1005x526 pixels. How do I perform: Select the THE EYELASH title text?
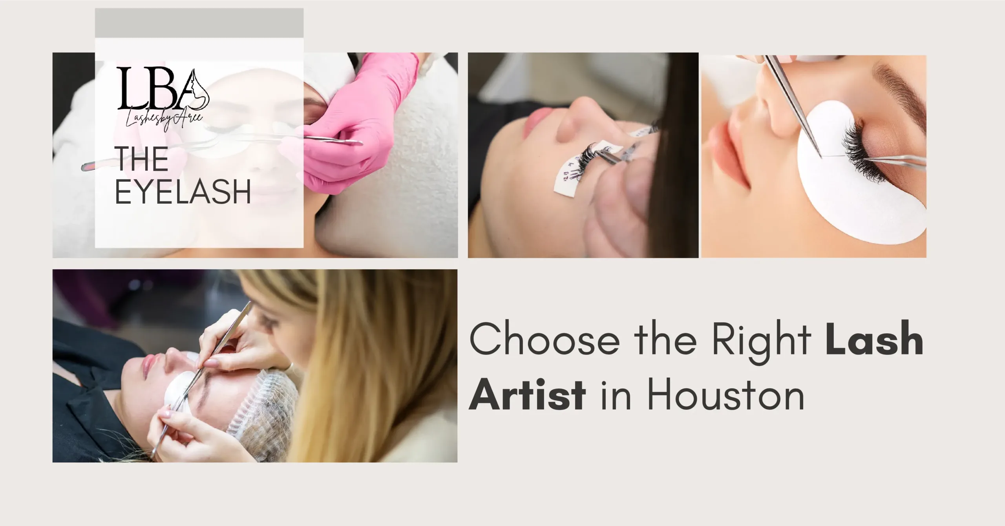(x=183, y=175)
